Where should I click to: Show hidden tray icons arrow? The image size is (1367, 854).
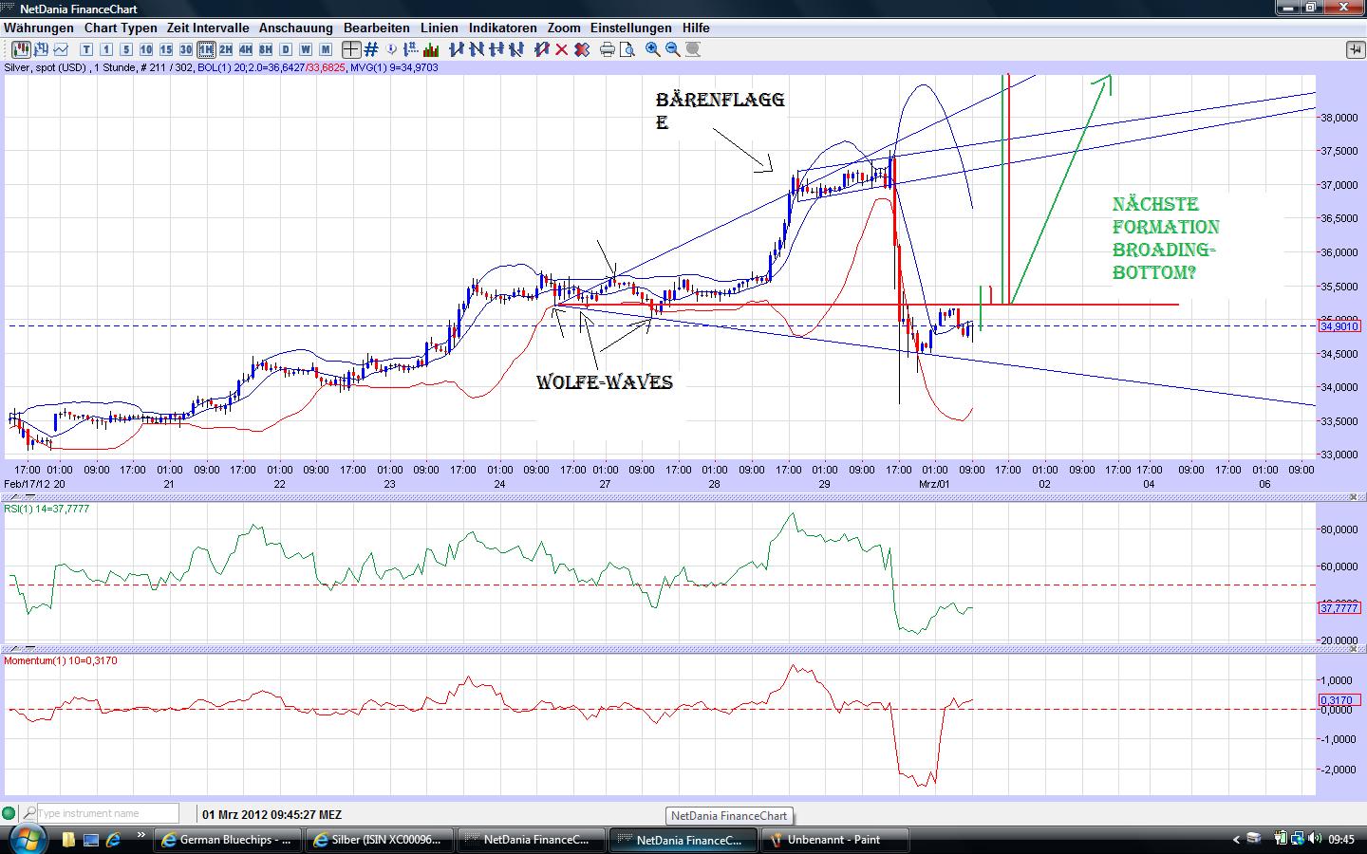pyautogui.click(x=1236, y=840)
